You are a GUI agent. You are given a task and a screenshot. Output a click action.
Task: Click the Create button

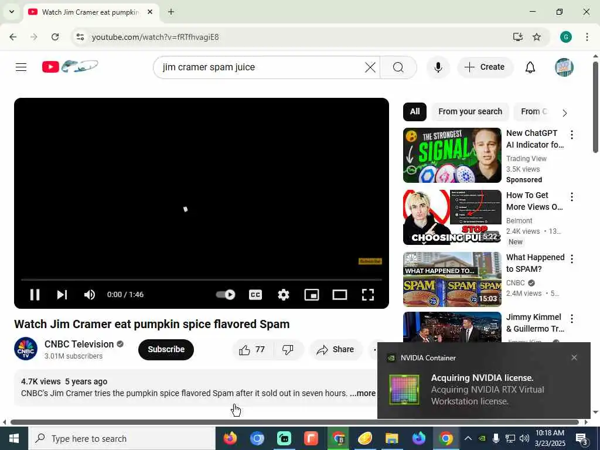point(485,67)
